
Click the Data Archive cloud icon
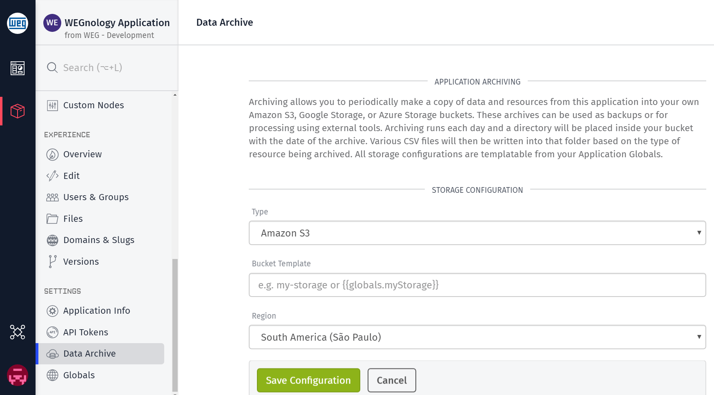tap(52, 354)
